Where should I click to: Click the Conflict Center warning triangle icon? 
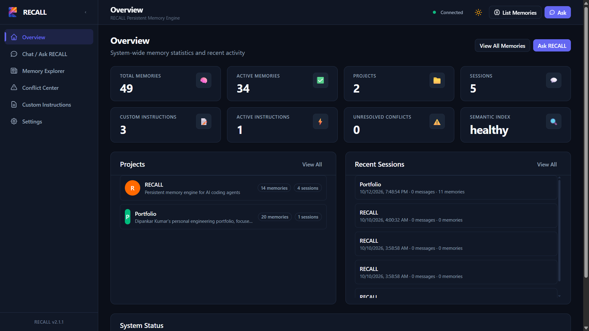(x=14, y=87)
